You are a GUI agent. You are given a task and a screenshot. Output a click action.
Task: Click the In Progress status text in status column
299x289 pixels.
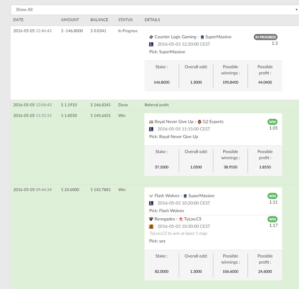pyautogui.click(x=128, y=31)
